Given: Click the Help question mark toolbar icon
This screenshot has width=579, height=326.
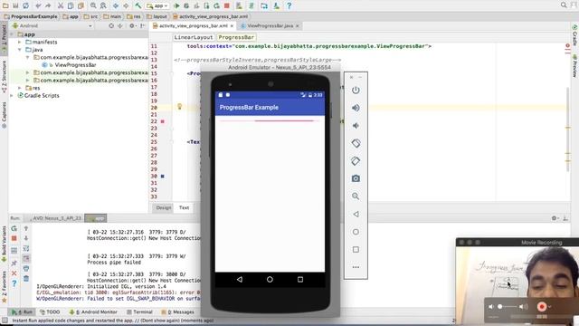Looking at the screenshot, I should pyautogui.click(x=289, y=5).
